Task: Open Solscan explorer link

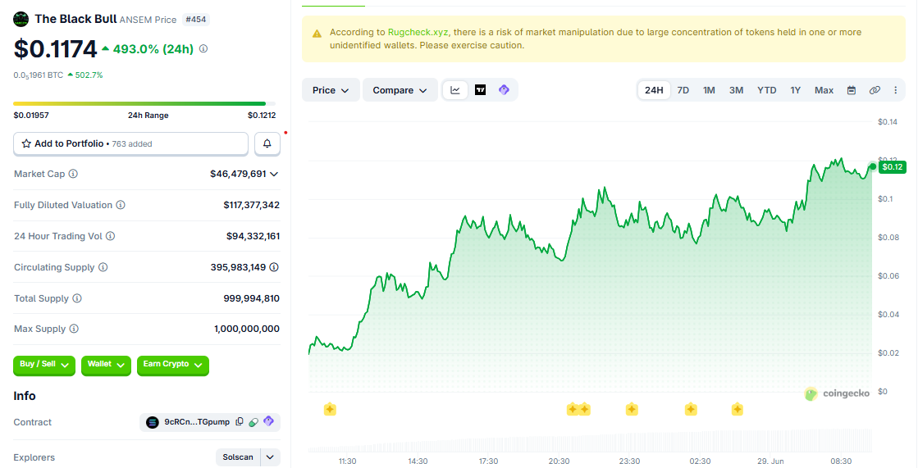Action: pos(238,457)
